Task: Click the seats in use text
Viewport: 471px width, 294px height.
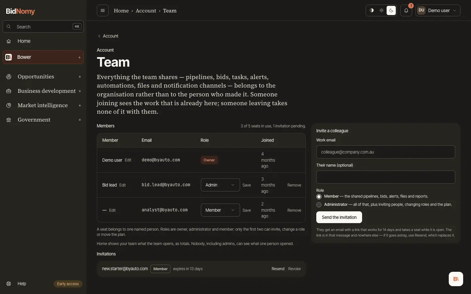Action: [x=273, y=126]
